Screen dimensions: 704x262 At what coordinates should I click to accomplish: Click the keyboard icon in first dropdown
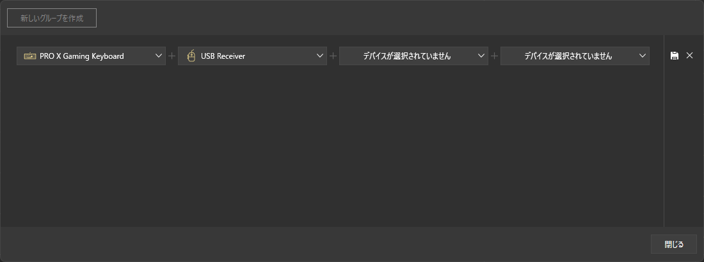[30, 56]
